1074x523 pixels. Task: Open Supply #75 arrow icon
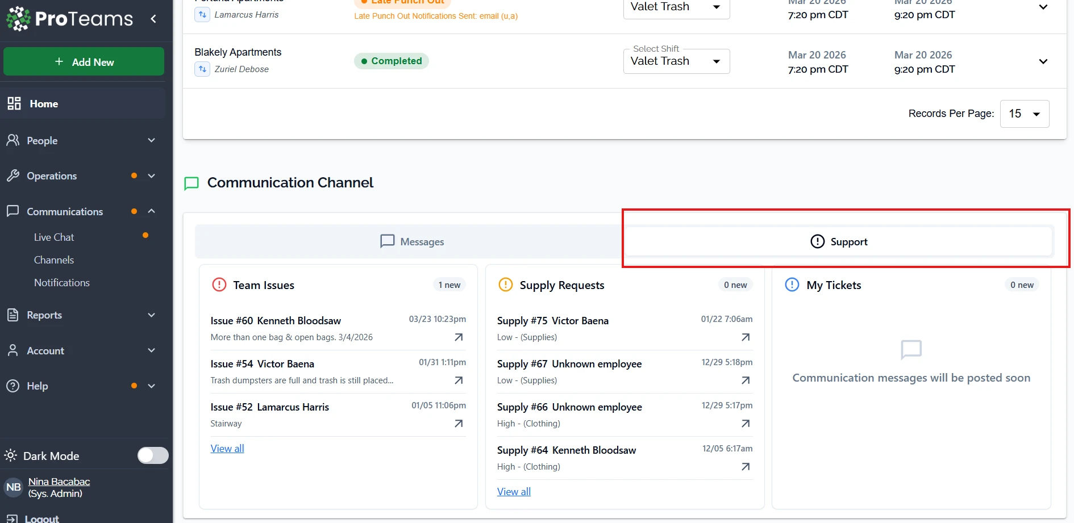(x=746, y=337)
